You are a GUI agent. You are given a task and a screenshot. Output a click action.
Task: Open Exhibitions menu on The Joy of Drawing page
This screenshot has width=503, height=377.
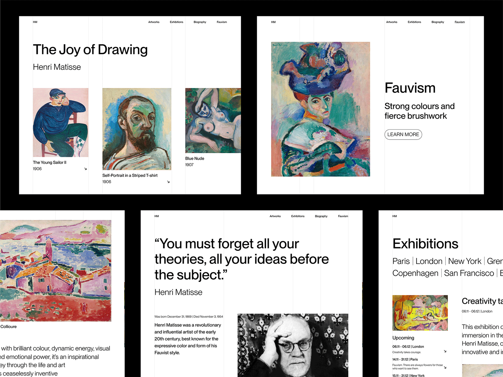coord(176,22)
